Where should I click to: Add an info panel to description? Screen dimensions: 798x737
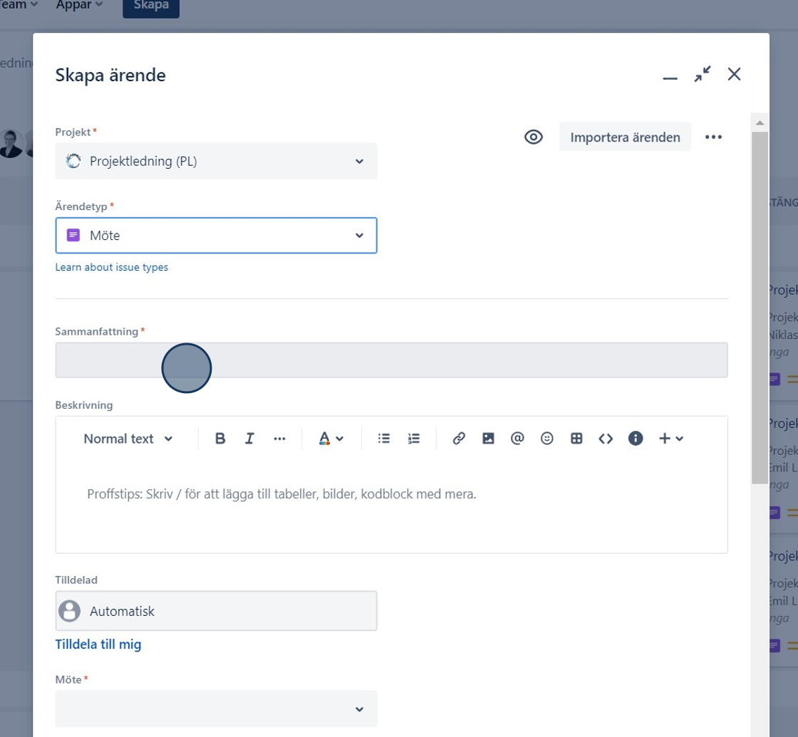[x=635, y=439]
